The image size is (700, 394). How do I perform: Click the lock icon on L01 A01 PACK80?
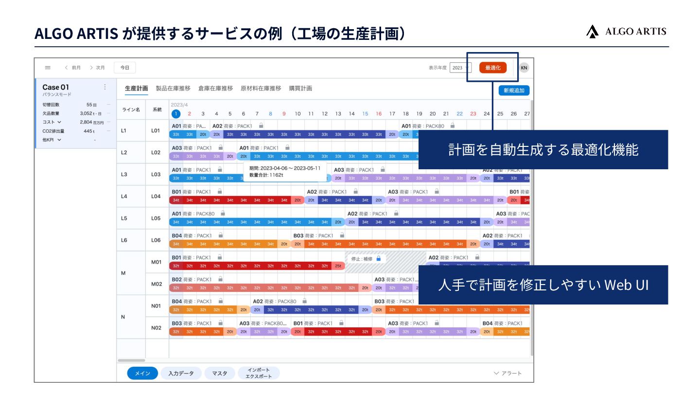coord(452,125)
